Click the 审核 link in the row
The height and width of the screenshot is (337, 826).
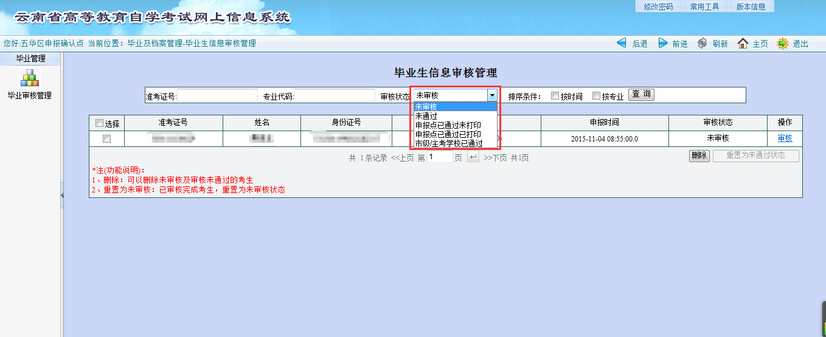click(x=785, y=138)
